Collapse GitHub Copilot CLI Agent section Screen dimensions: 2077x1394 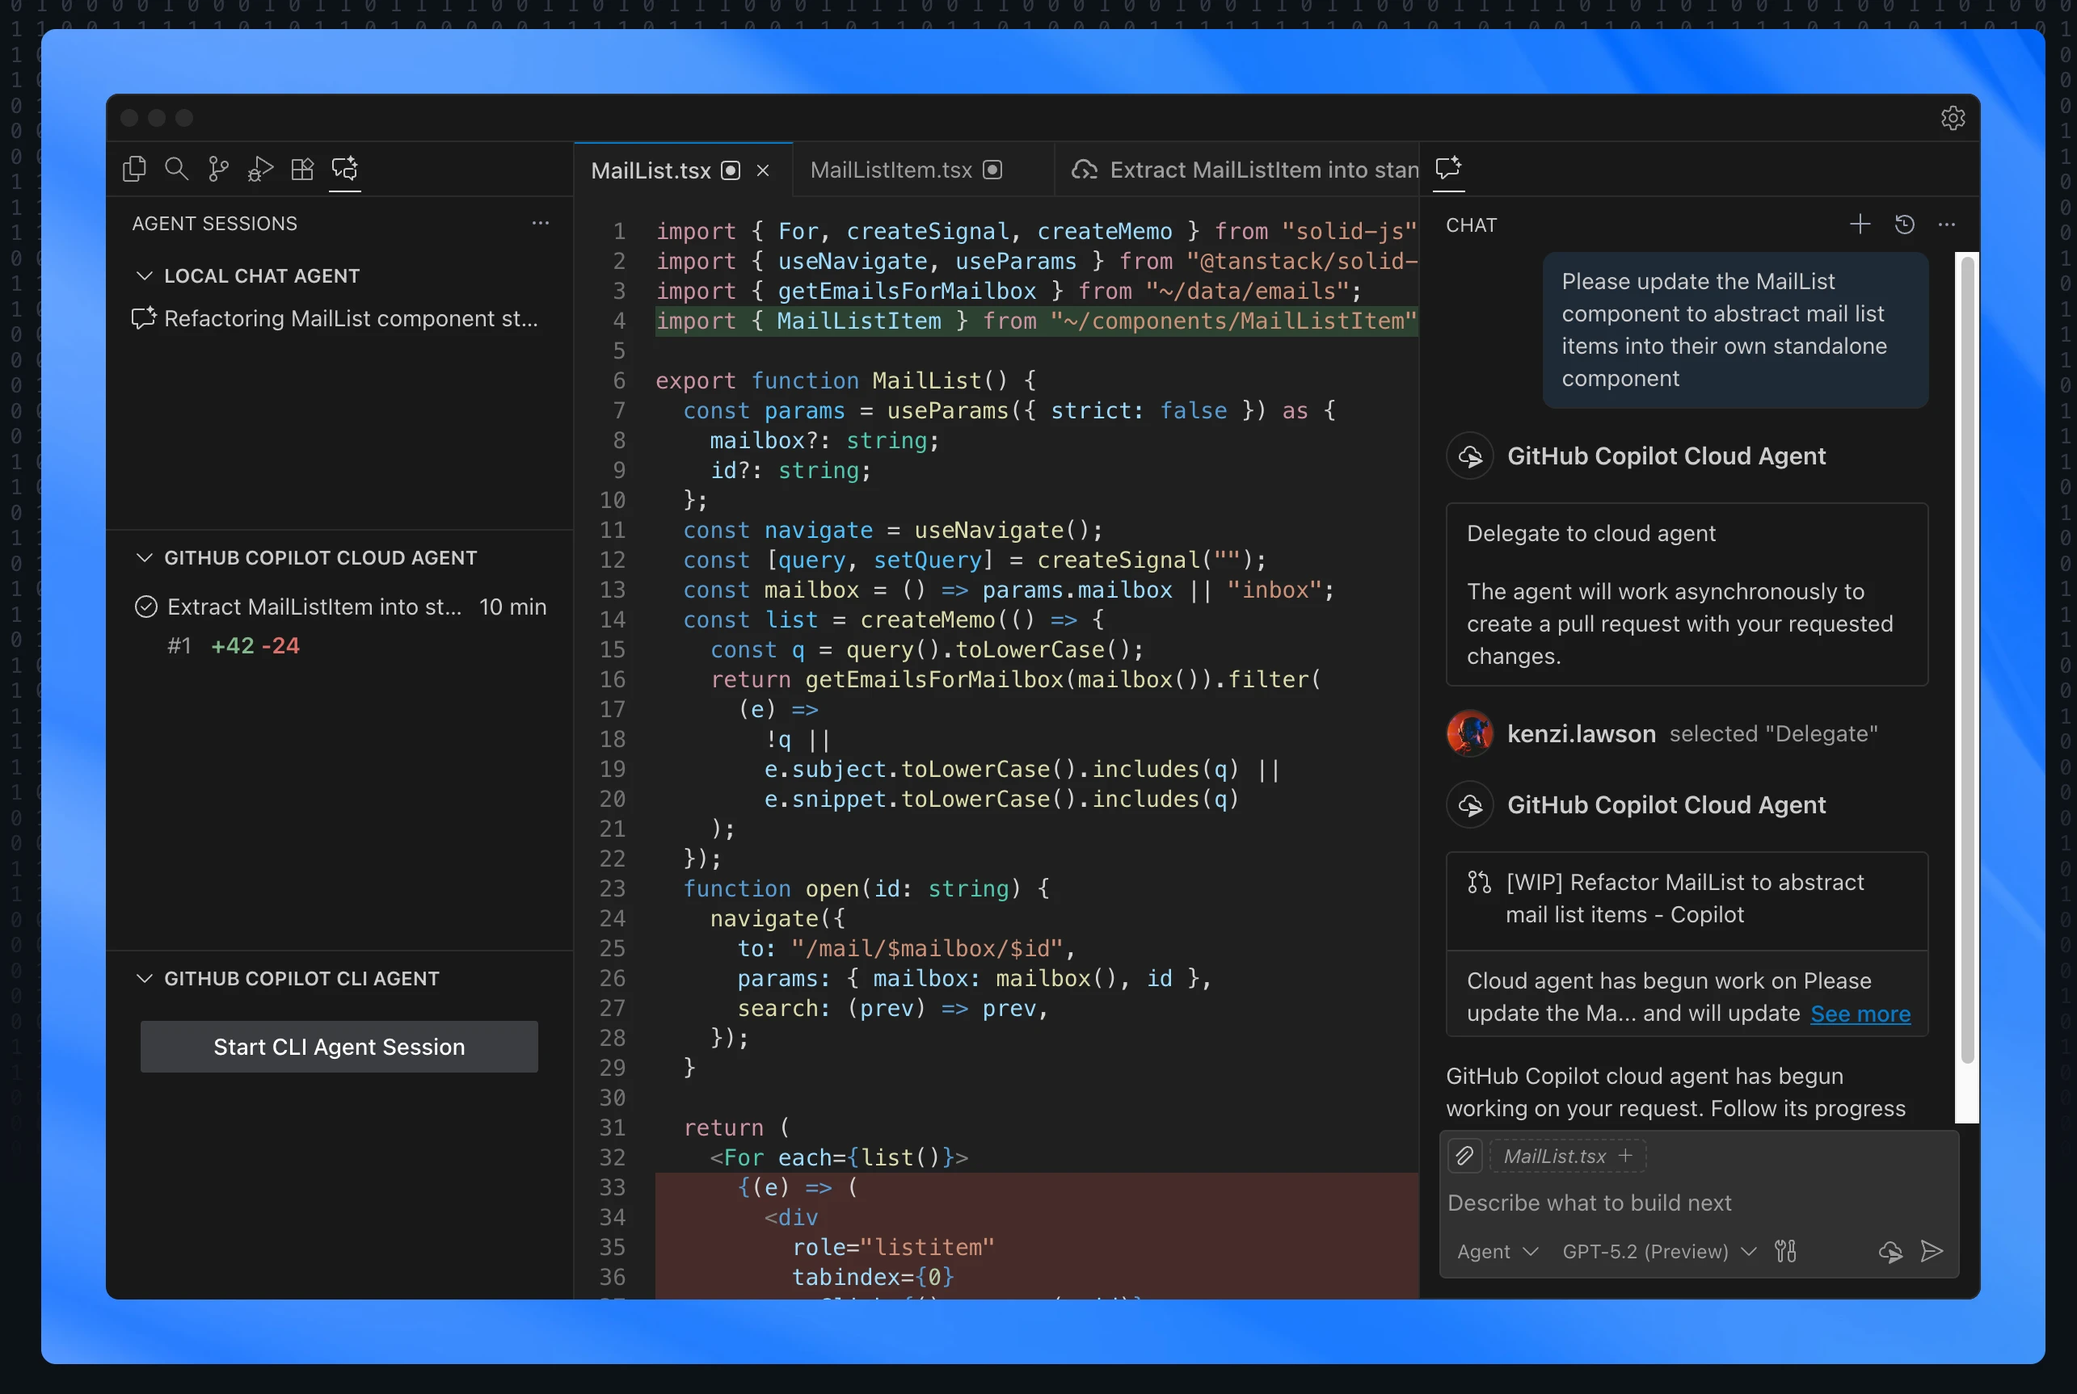pos(145,978)
